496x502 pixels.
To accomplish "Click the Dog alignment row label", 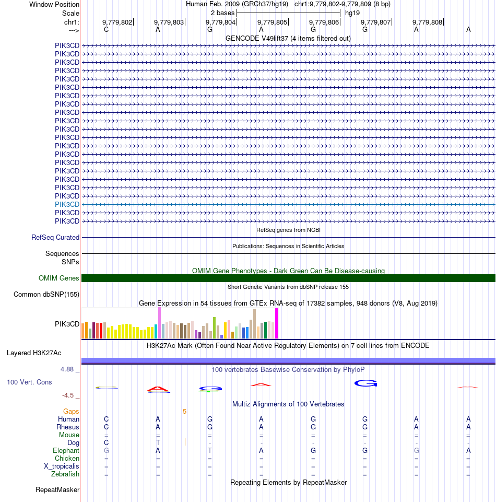I will [73, 443].
